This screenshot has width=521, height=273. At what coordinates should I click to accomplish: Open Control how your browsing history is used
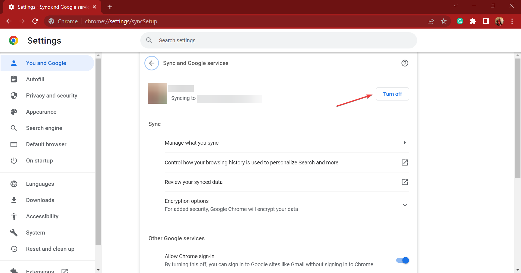(x=287, y=162)
